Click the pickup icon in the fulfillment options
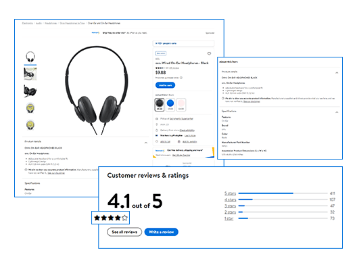The width and height of the screenshot is (357, 267). [157, 118]
